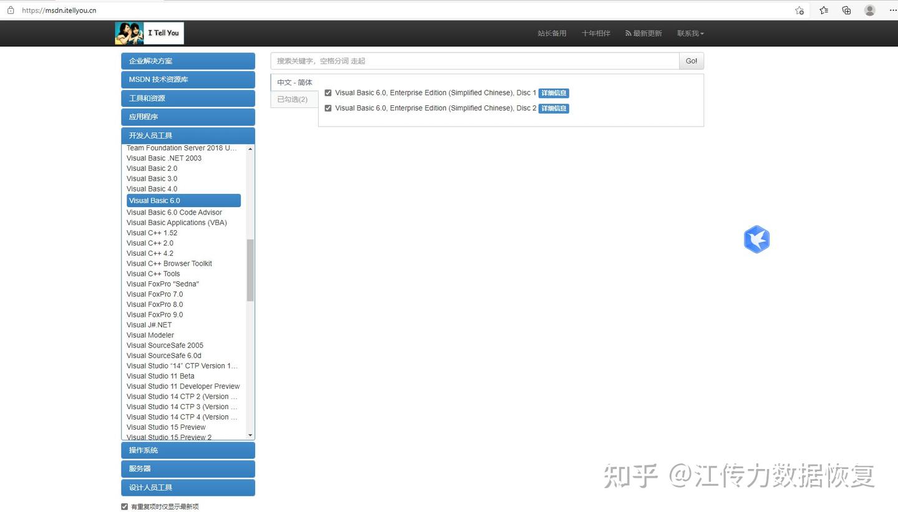Select Visual Studio 14 CTP 3 entry
Screen dimensions: 898x512
pyautogui.click(x=182, y=407)
